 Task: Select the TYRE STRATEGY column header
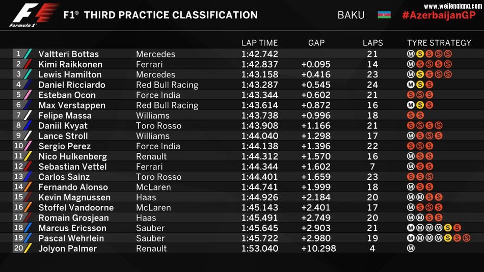click(439, 43)
